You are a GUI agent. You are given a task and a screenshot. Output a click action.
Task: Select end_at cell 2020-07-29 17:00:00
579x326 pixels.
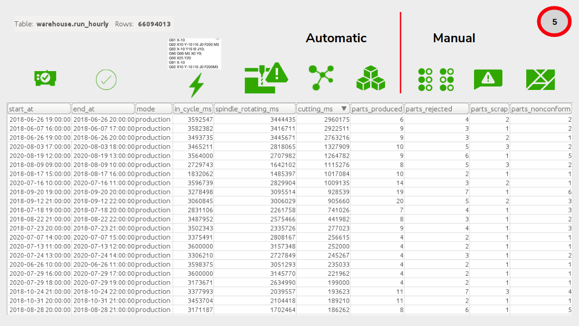[103, 273]
